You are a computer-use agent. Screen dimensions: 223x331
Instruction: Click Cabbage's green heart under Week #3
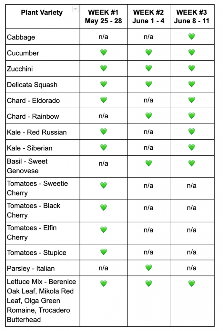pos(192,37)
